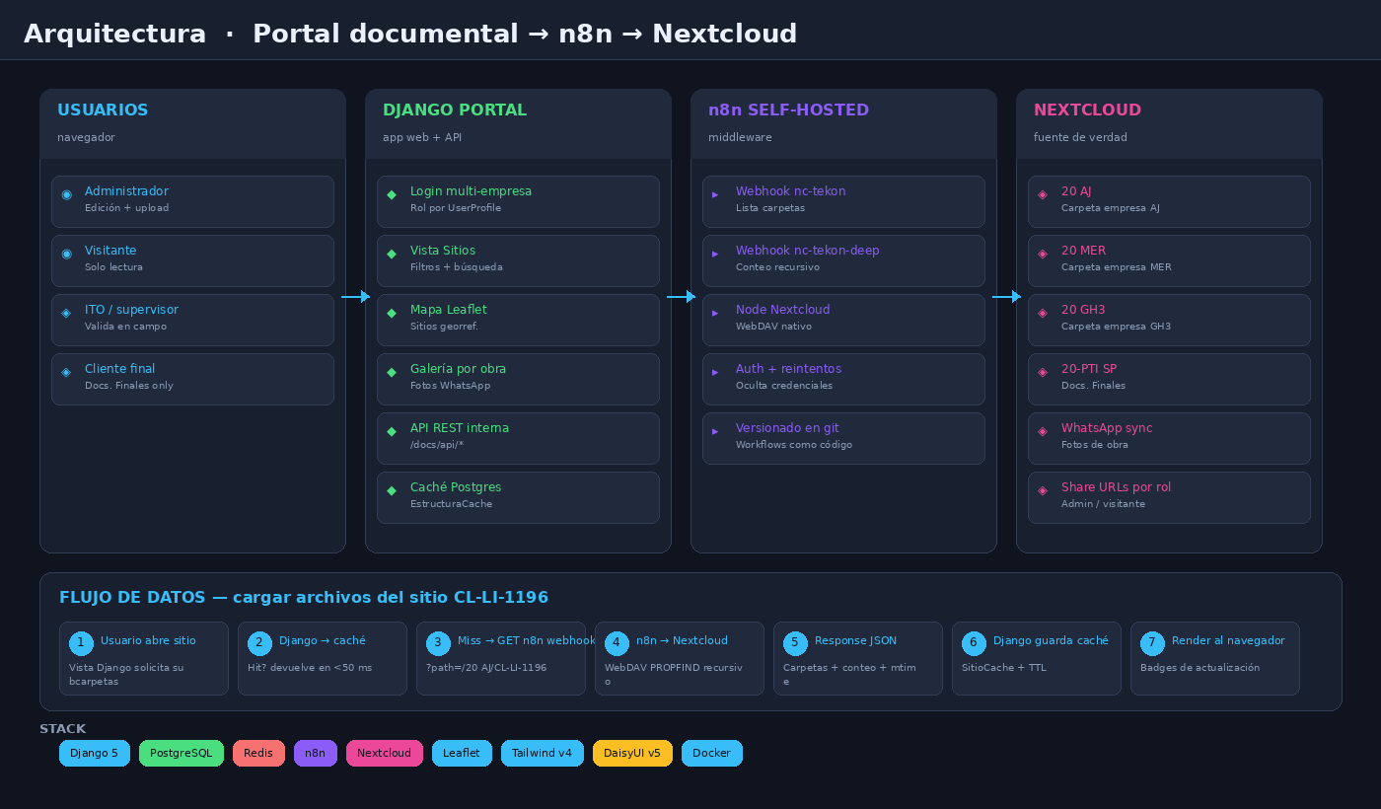Click the pink diamond beside 20 MER

pyautogui.click(x=1043, y=254)
